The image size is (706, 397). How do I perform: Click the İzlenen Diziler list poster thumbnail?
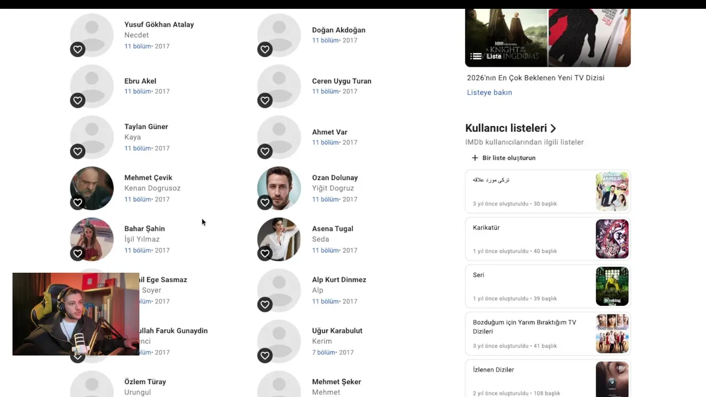612,379
